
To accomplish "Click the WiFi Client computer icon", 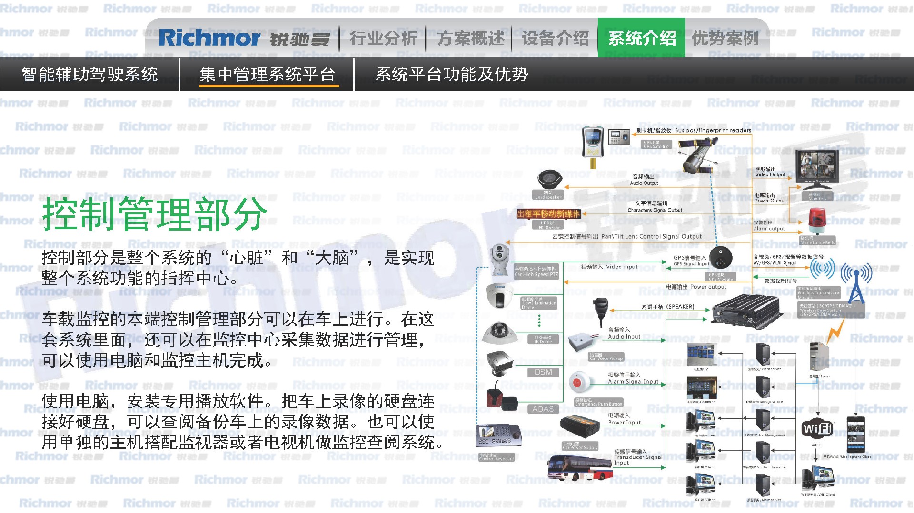I will coord(818,478).
